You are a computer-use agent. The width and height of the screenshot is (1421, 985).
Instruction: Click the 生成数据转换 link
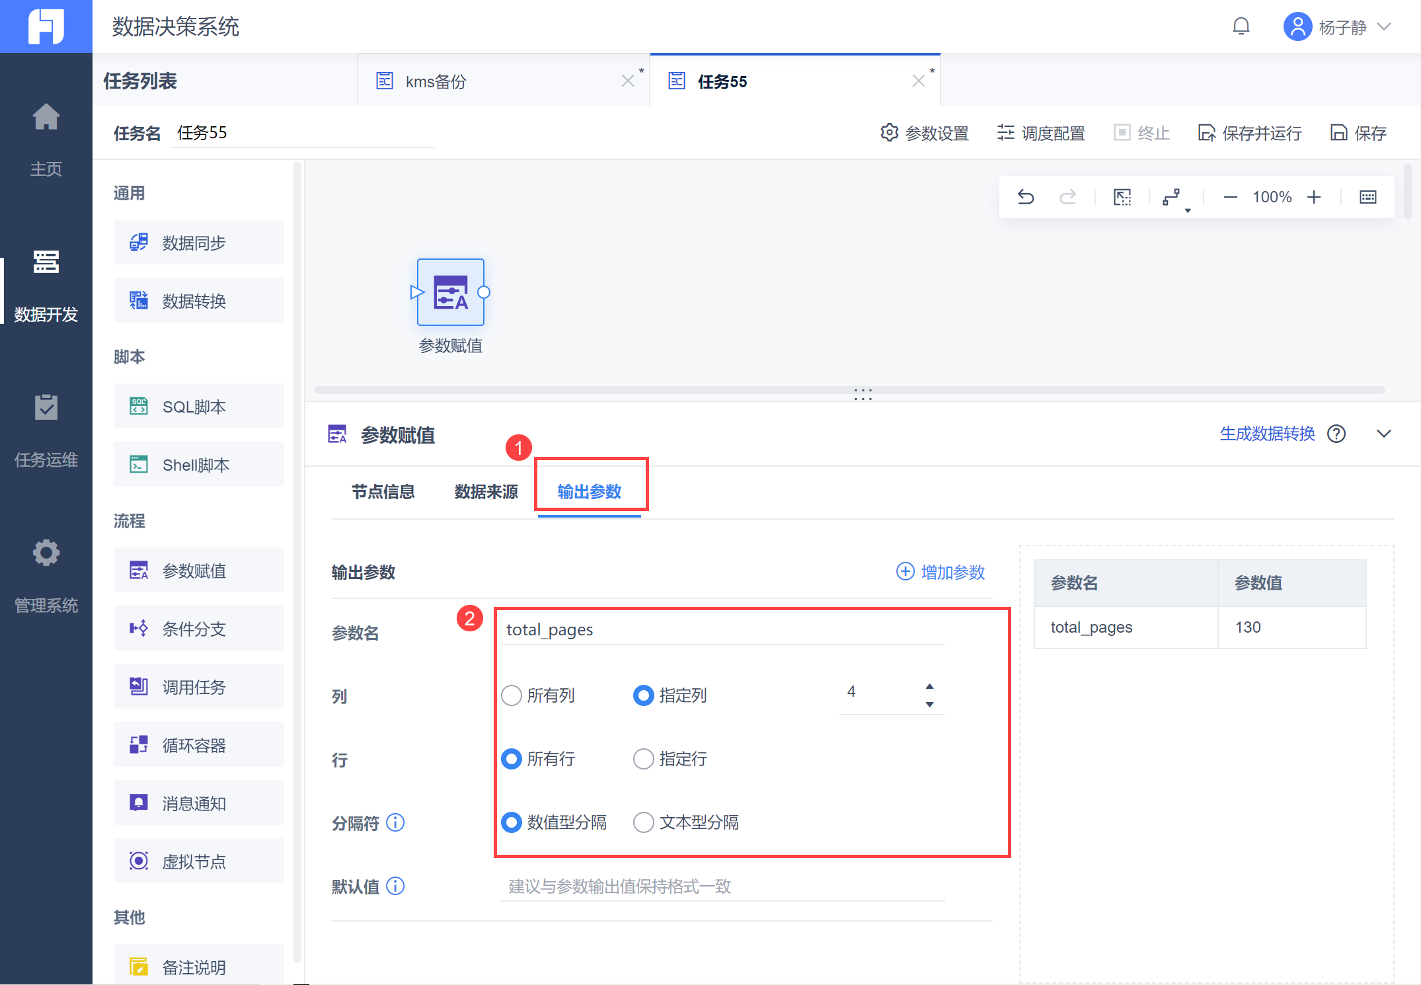coord(1267,434)
